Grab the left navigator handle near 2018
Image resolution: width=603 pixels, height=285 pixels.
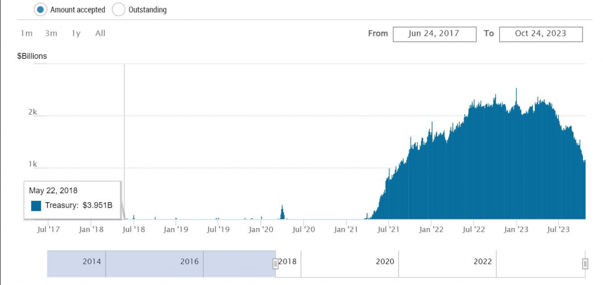click(275, 264)
